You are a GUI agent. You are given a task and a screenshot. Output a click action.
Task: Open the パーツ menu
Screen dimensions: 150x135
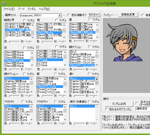point(21,9)
